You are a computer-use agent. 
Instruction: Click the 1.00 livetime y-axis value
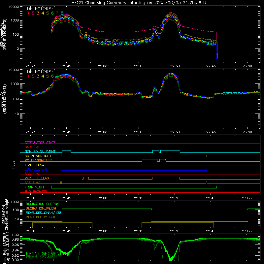click(x=15, y=235)
